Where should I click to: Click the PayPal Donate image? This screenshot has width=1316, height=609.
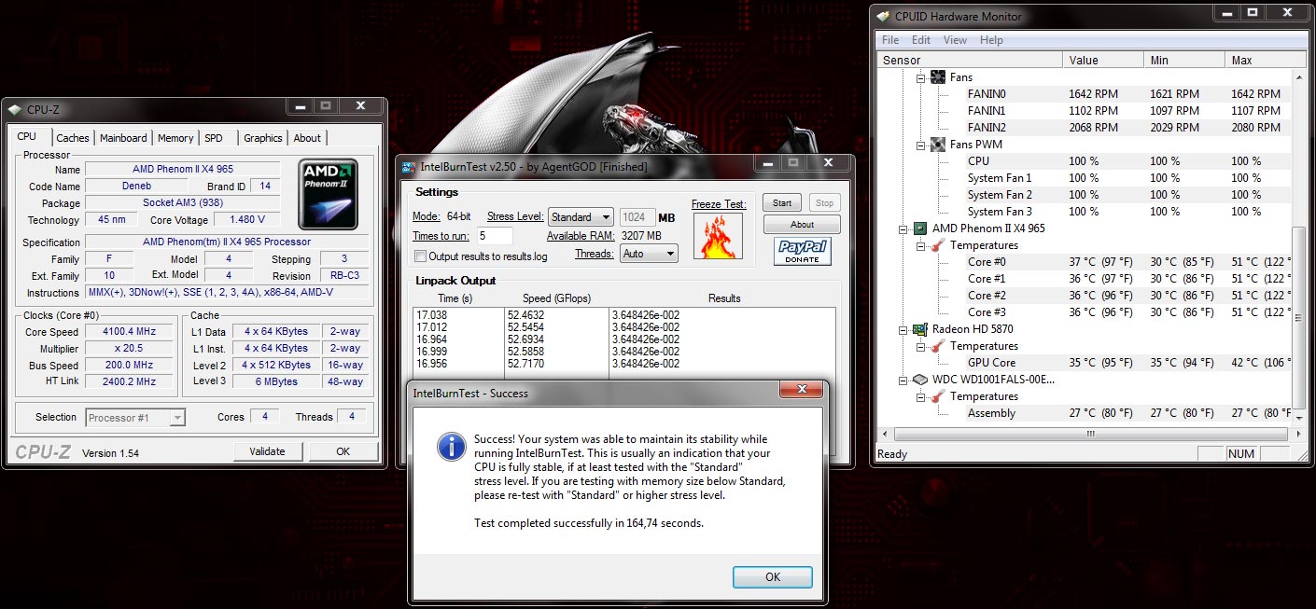pyautogui.click(x=802, y=252)
